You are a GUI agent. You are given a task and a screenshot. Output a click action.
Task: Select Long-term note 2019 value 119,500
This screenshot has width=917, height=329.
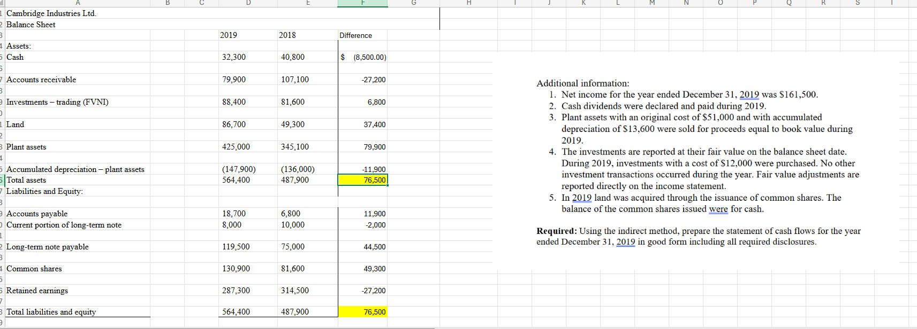click(x=236, y=247)
